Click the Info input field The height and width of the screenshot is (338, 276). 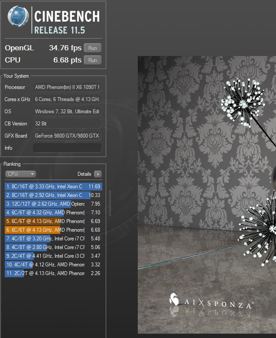click(67, 148)
